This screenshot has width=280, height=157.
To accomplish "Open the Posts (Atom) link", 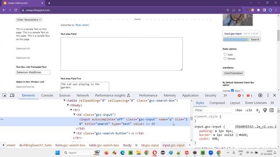I will tap(82, 25).
